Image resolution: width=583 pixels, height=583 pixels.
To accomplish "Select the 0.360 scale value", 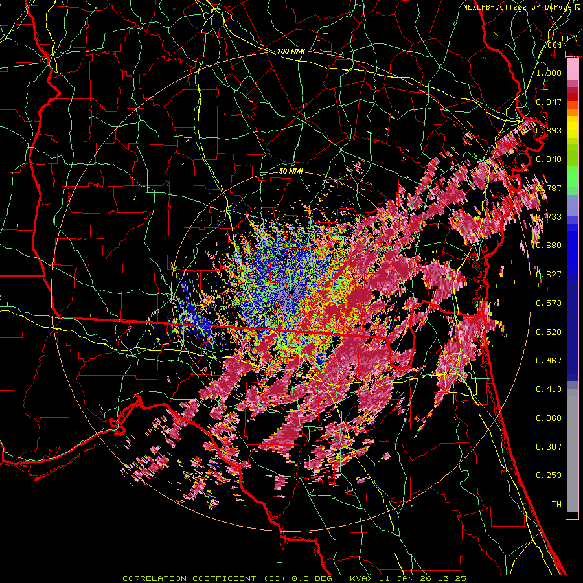I will [x=549, y=418].
